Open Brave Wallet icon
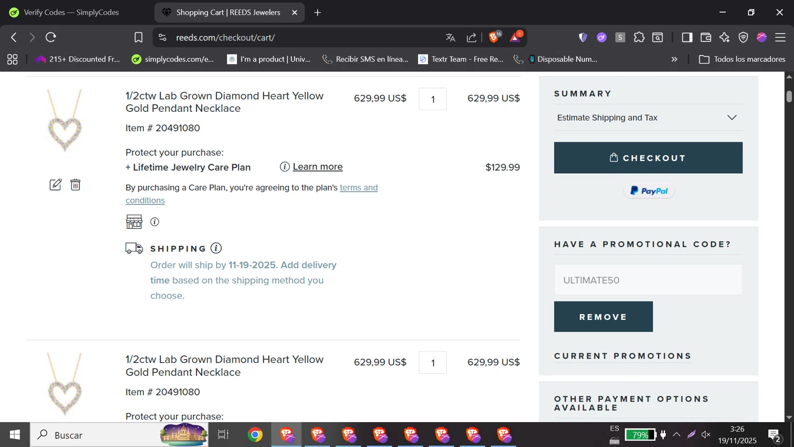Viewport: 794px width, 447px height. tap(706, 38)
